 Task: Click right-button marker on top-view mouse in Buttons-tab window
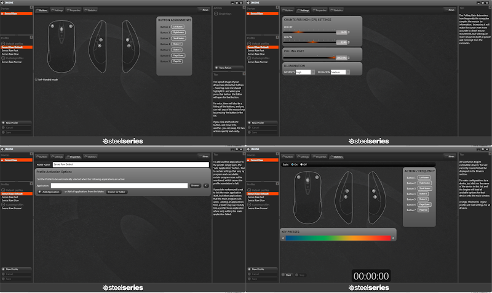(71, 26)
